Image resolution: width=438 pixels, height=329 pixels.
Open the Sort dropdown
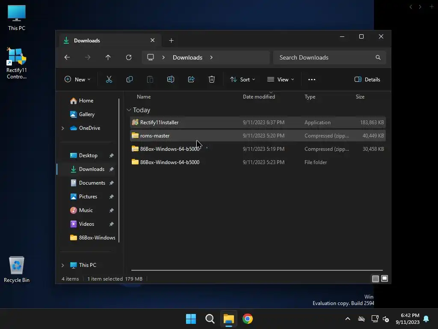243,79
